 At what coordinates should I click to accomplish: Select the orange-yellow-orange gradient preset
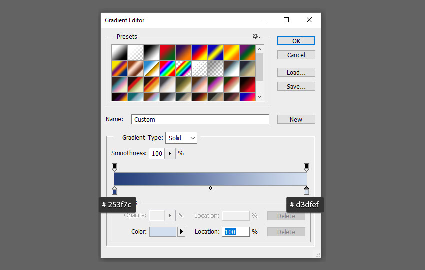pyautogui.click(x=231, y=52)
